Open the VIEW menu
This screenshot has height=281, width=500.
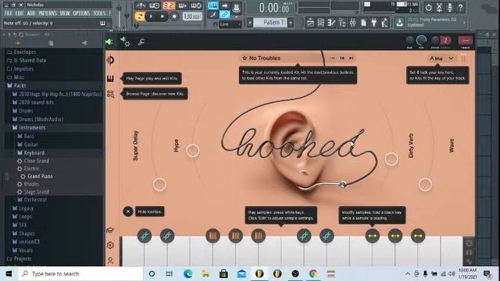(65, 13)
